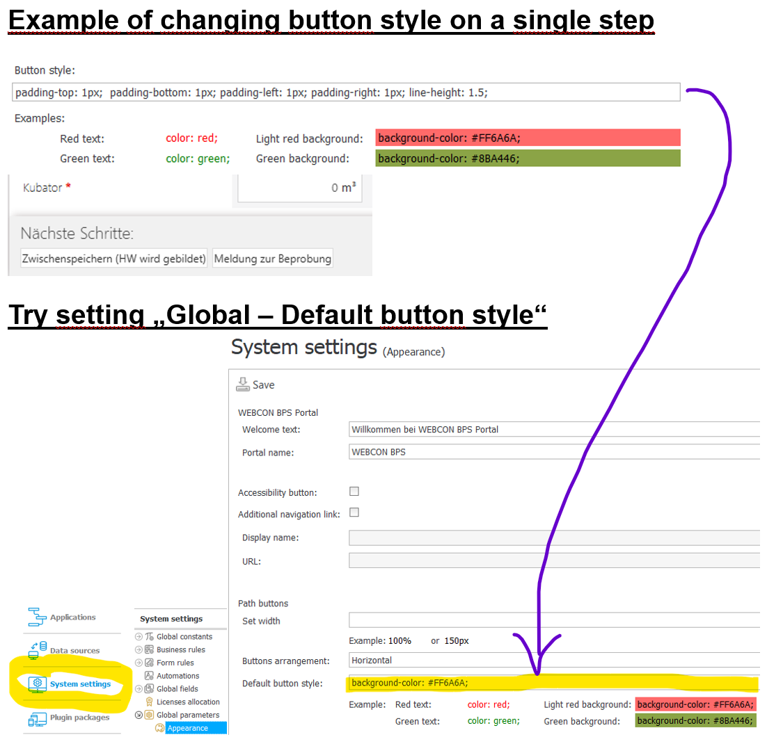The width and height of the screenshot is (767, 744).
Task: Open the Data sources section icon
Action: coord(37,651)
